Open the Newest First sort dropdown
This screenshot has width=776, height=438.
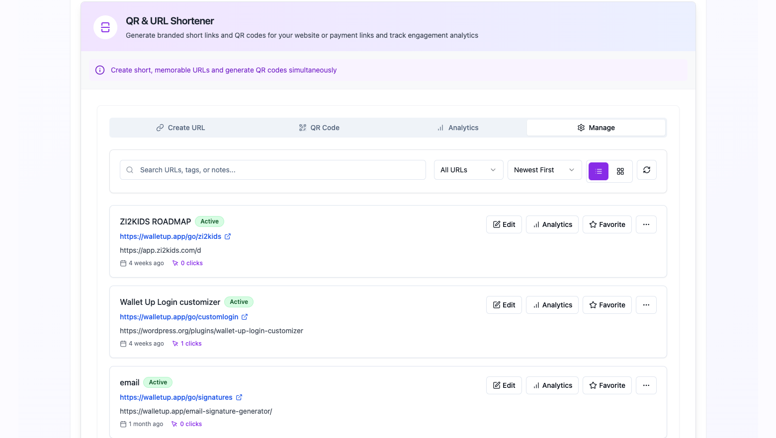pyautogui.click(x=544, y=170)
